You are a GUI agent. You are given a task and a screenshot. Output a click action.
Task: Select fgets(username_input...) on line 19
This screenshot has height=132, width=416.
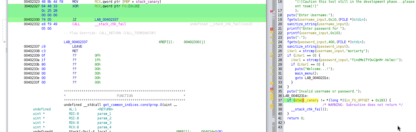(327, 20)
